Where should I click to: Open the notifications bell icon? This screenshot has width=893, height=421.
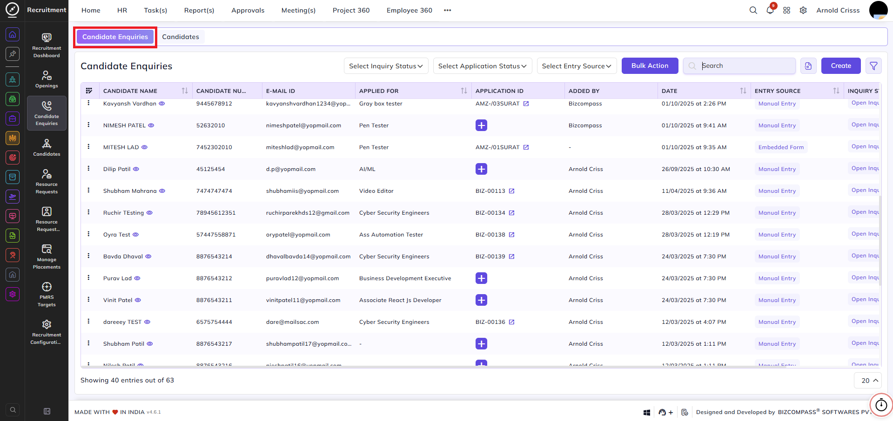pos(770,10)
